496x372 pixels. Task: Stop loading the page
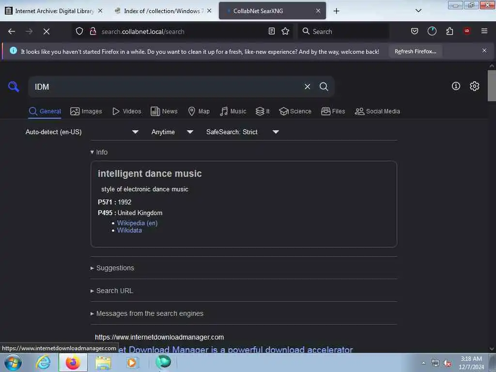46,31
